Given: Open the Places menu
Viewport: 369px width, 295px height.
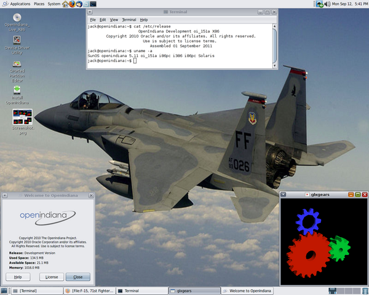Looking at the screenshot, I should click(x=39, y=4).
